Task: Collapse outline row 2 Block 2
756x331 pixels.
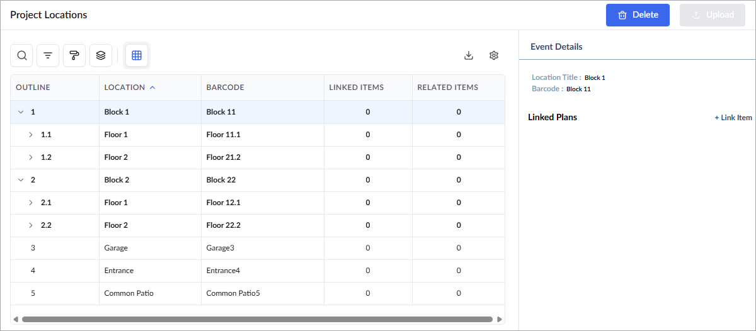Action: point(21,180)
